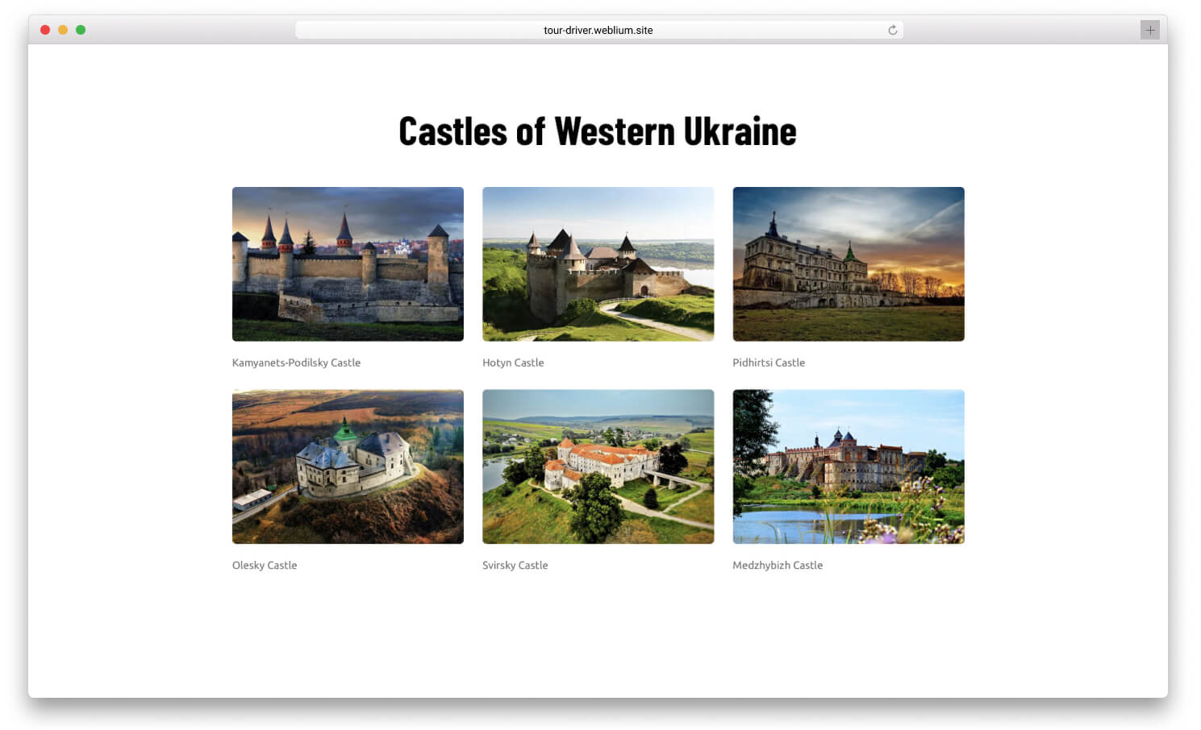Click the Castles of Western Ukraine heading

click(598, 131)
